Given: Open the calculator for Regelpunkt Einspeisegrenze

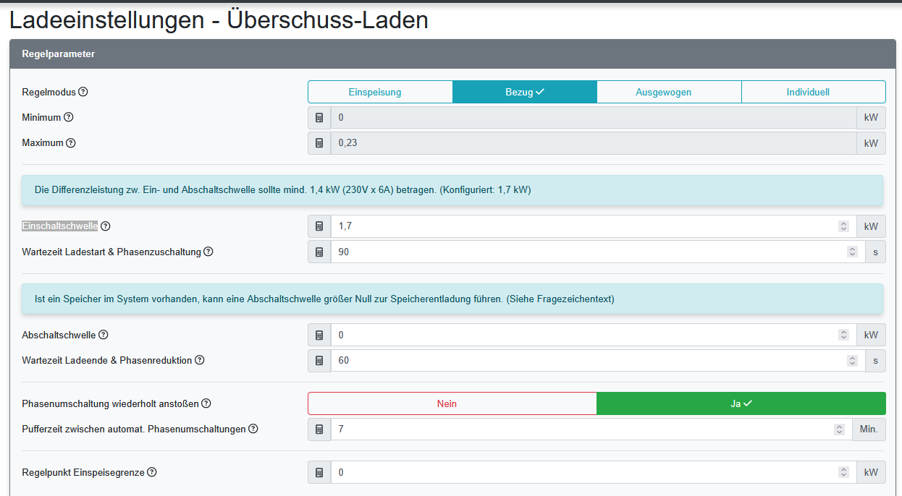Looking at the screenshot, I should point(319,472).
